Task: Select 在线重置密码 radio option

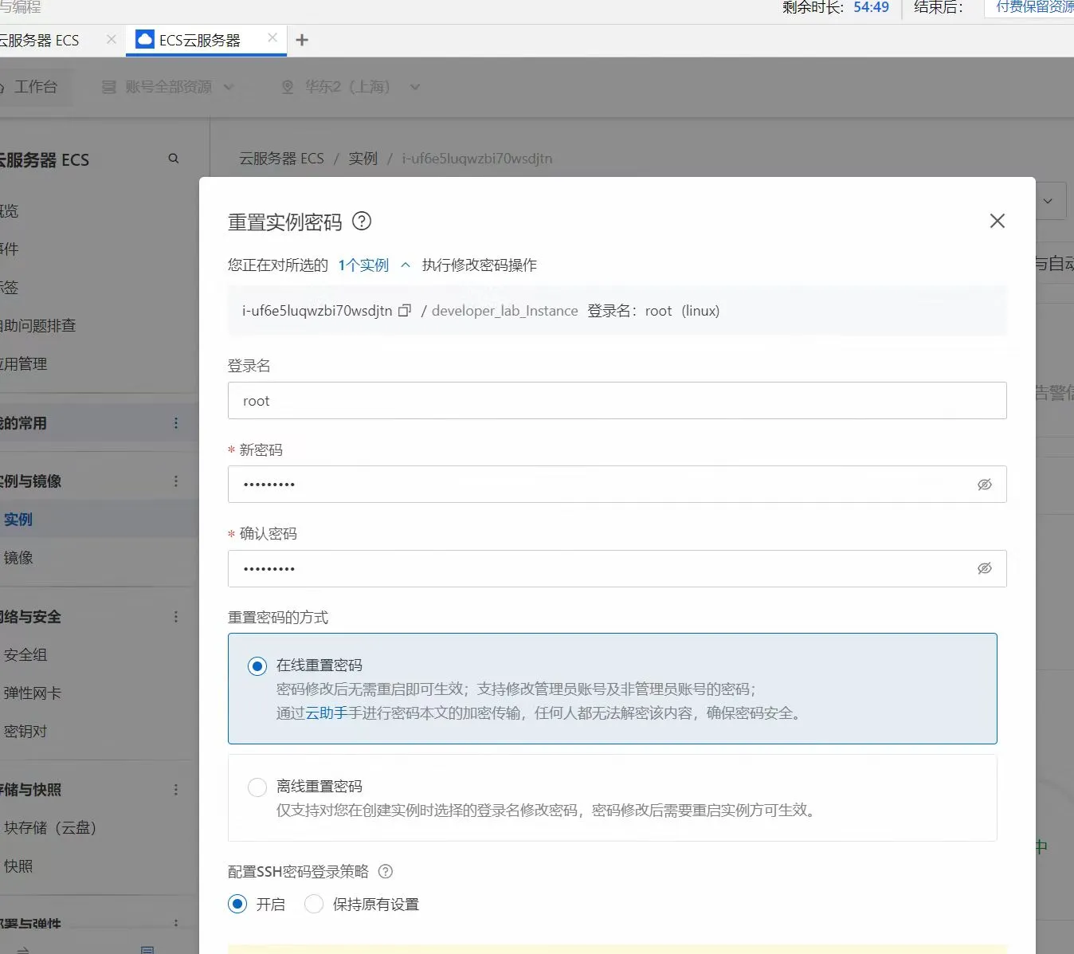Action: pos(257,665)
